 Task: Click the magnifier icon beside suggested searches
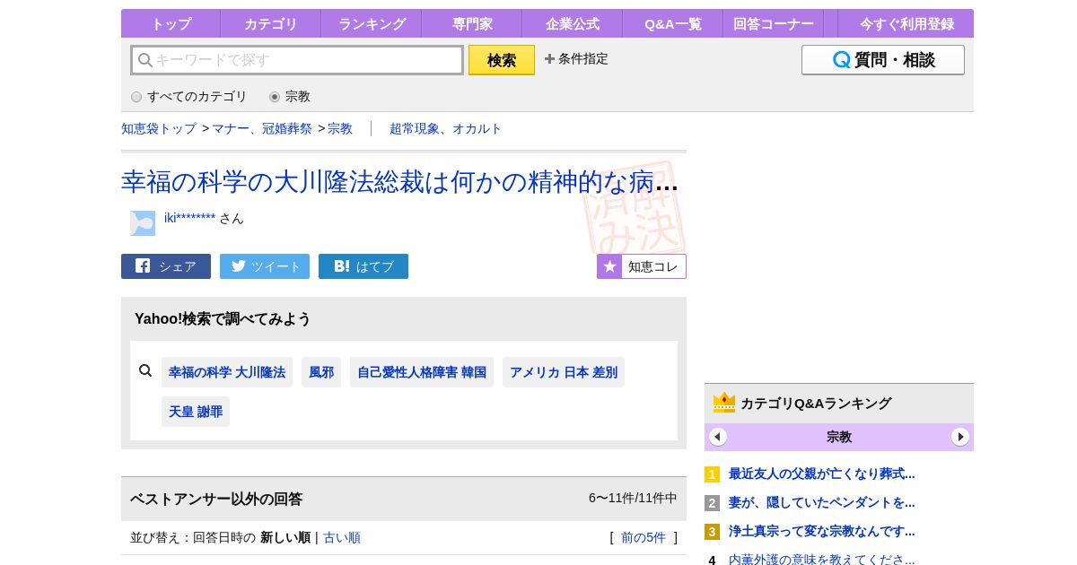pyautogui.click(x=145, y=370)
